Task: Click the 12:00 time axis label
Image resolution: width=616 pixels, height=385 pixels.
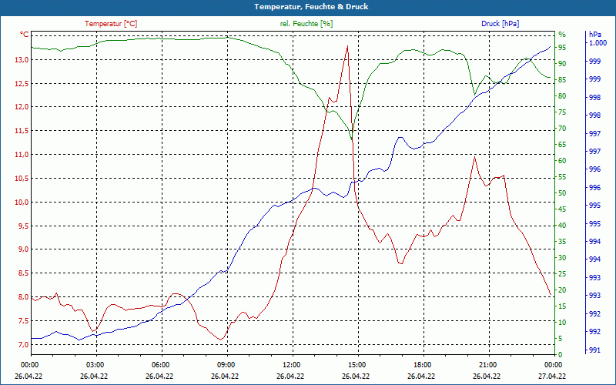Action: 291,365
